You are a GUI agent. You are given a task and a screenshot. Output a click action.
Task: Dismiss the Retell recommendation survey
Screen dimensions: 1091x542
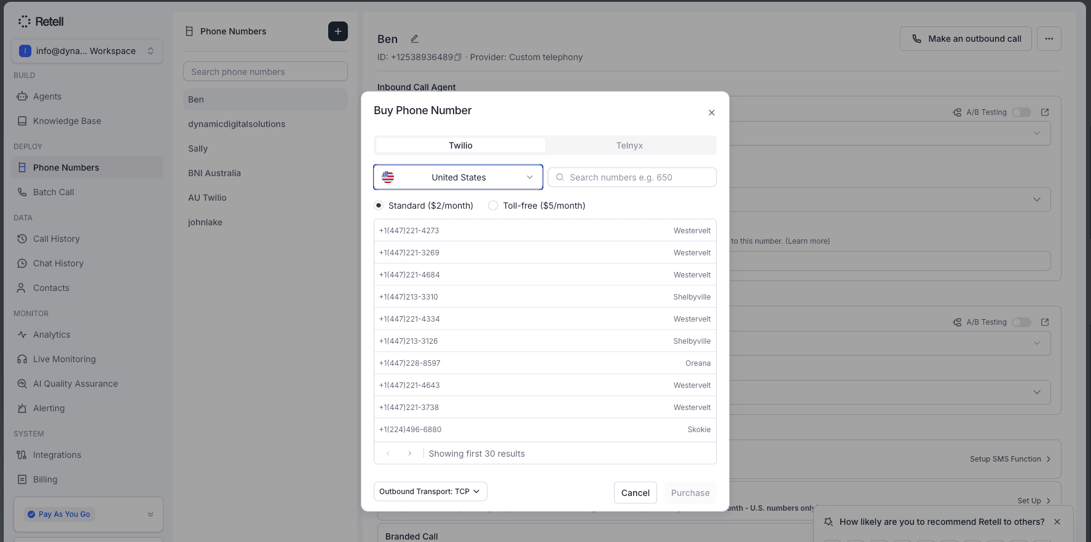(x=1057, y=522)
